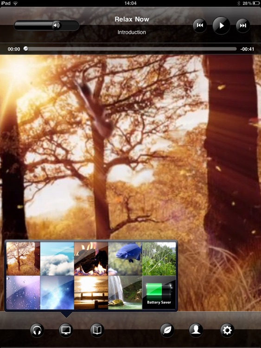
Task: Choose the autumn tree background thumbnail
Action: coord(23,259)
